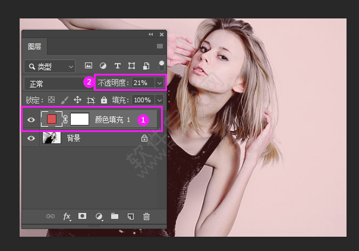
Task: Click the shape layer filter icon
Action: pos(131,66)
